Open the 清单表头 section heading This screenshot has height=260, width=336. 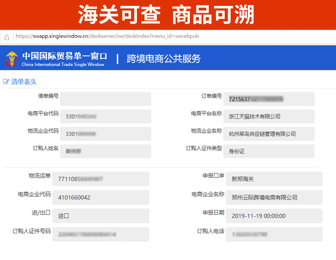pyautogui.click(x=24, y=81)
